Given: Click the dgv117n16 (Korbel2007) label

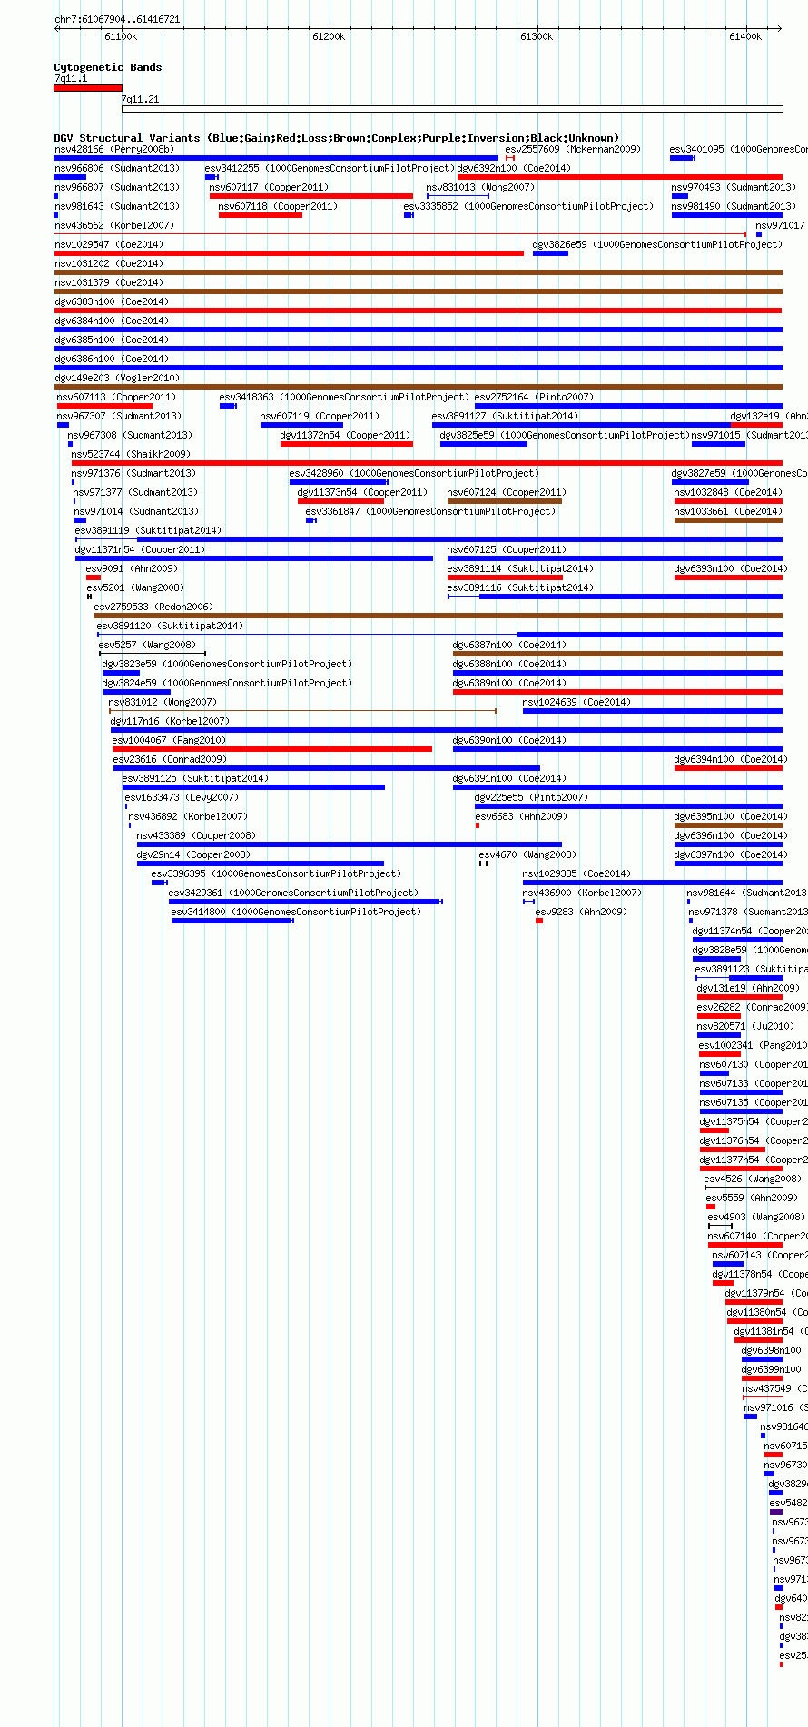Looking at the screenshot, I should point(170,721).
